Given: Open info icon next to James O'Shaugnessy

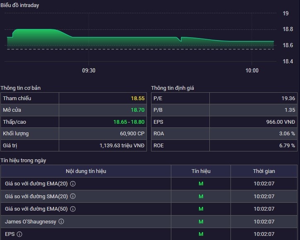Looking at the screenshot, I should (61, 222).
